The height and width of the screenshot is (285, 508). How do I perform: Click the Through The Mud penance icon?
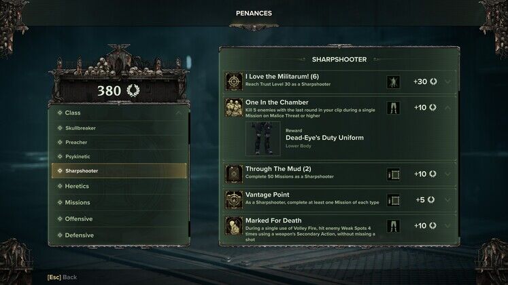pos(234,174)
